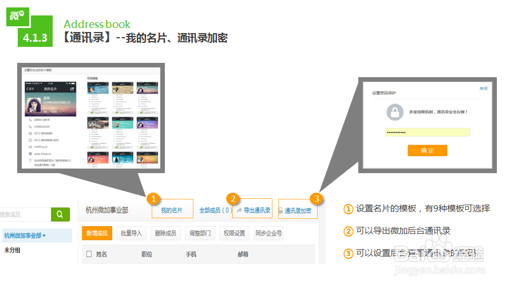514x288 pixels.
Task: Click the share arrow icon beside 导出通讯录
Action: coord(239,210)
